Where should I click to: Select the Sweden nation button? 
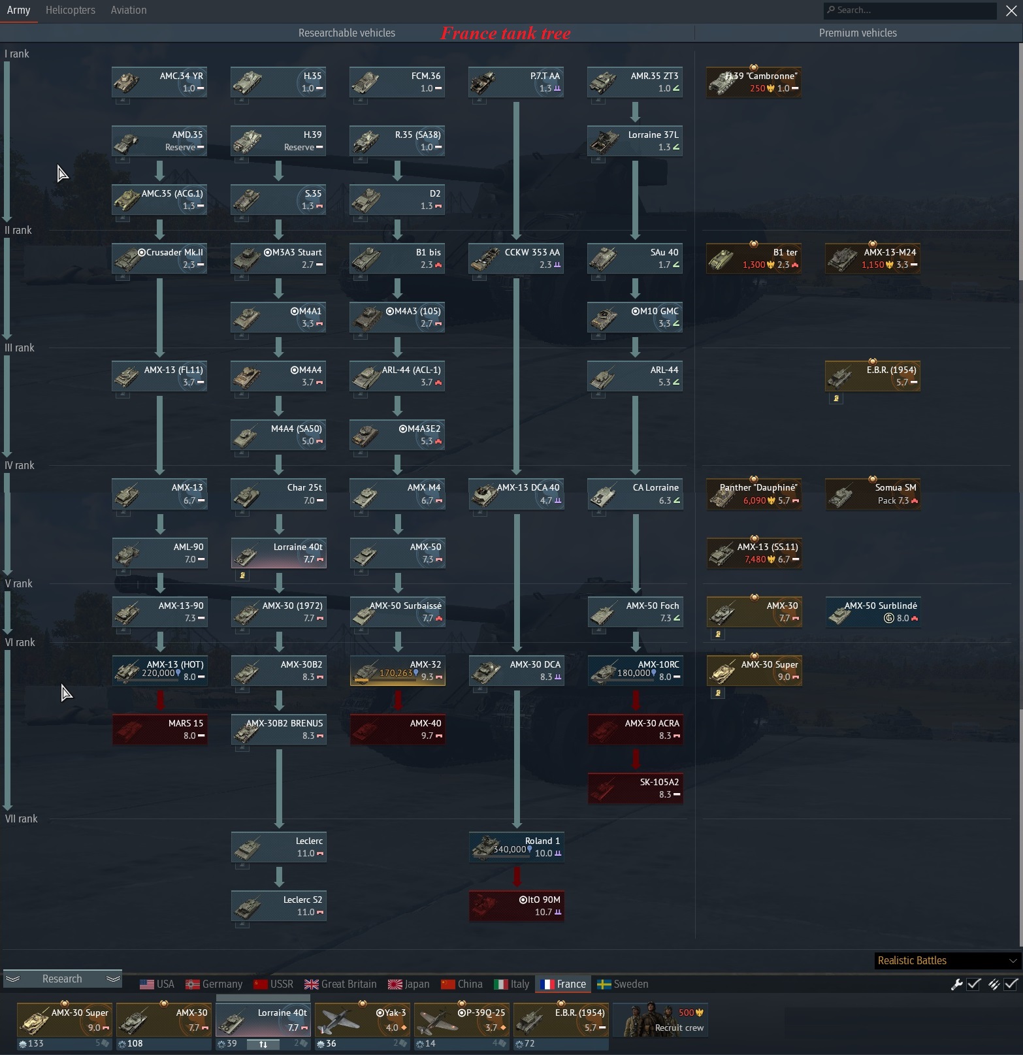(x=623, y=984)
